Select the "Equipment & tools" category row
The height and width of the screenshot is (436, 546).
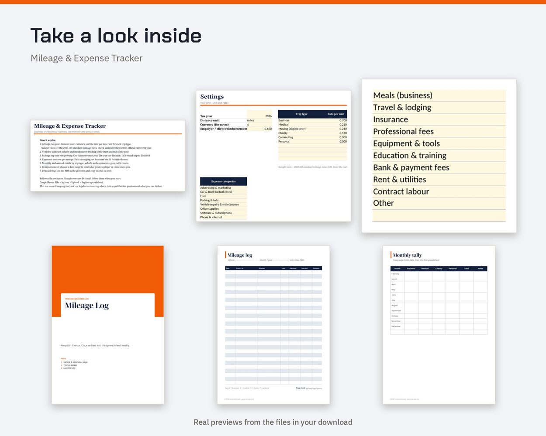439,143
